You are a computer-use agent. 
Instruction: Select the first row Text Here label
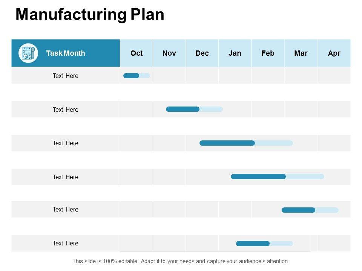(x=66, y=76)
